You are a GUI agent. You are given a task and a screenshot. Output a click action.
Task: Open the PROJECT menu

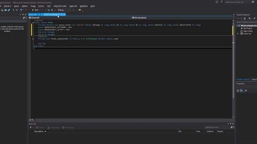coord(8,6)
